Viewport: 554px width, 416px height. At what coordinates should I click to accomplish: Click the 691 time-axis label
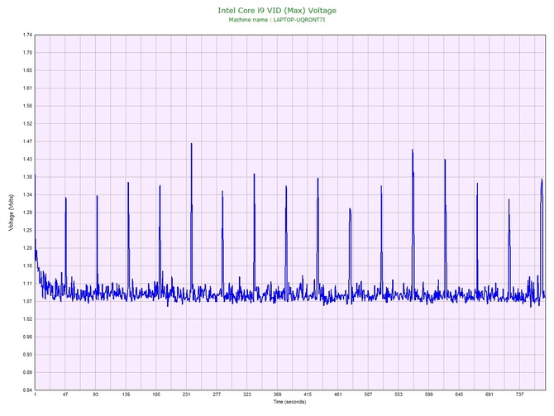click(x=490, y=394)
